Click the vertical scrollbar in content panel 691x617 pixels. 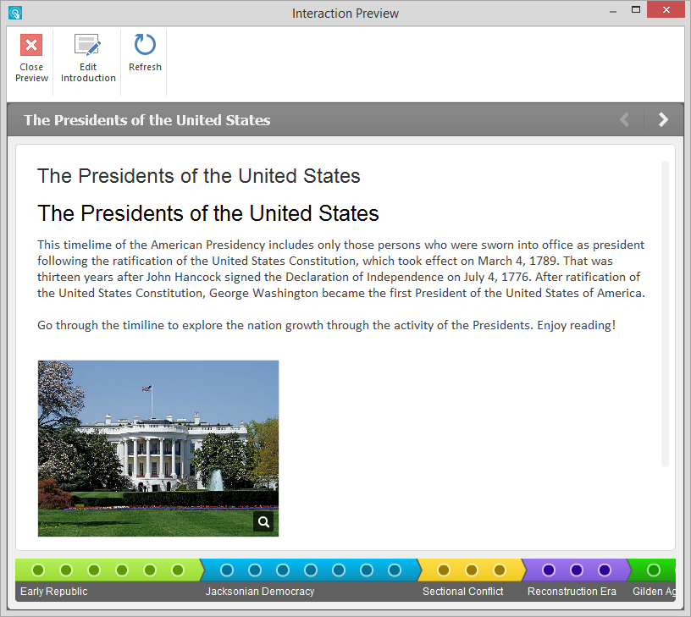(x=665, y=313)
